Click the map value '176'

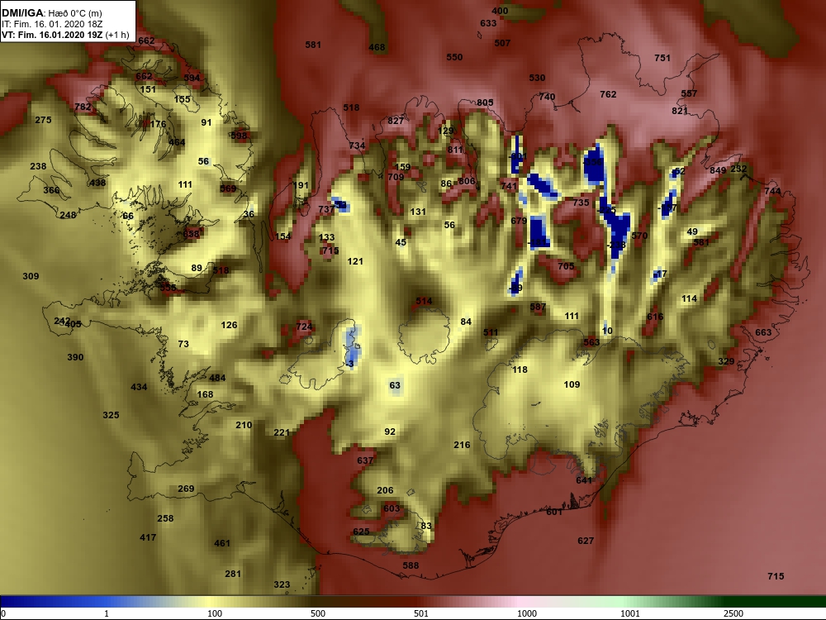158,125
